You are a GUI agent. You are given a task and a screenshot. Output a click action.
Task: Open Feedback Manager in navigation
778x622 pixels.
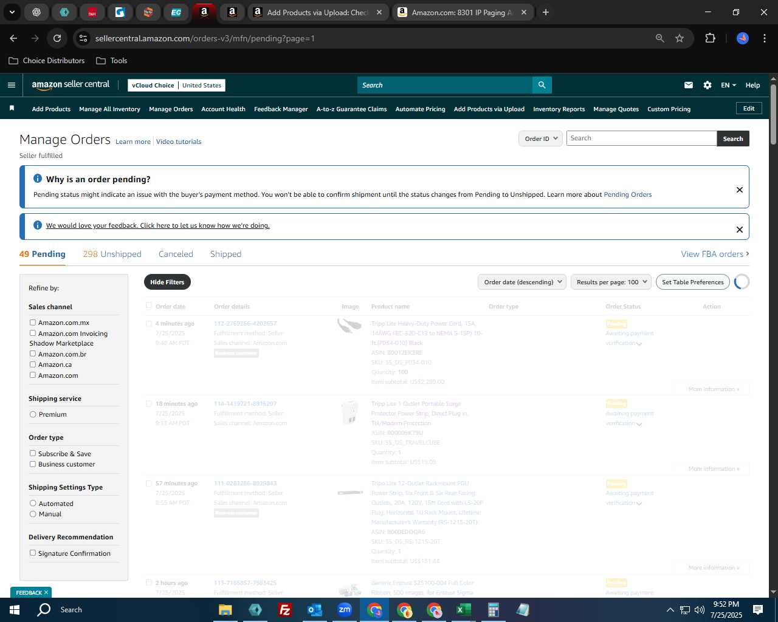[x=281, y=109]
